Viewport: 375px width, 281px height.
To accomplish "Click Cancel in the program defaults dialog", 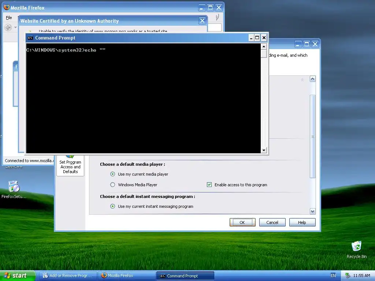I will pyautogui.click(x=272, y=222).
